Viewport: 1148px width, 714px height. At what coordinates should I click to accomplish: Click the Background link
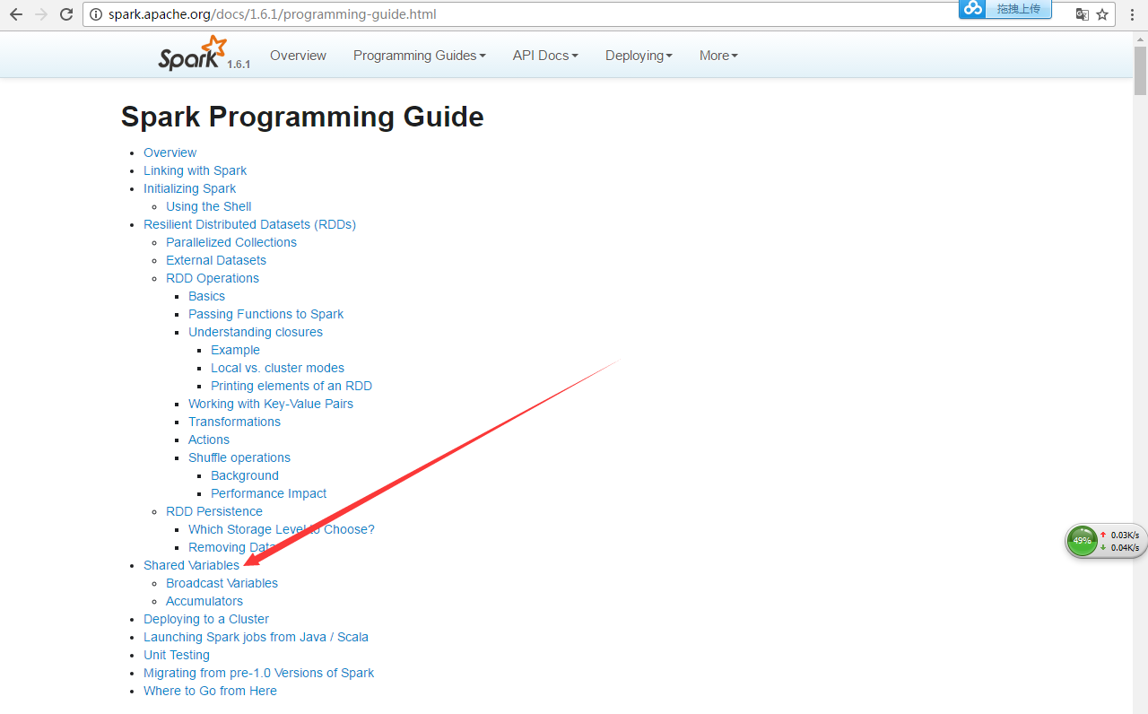[x=245, y=475]
